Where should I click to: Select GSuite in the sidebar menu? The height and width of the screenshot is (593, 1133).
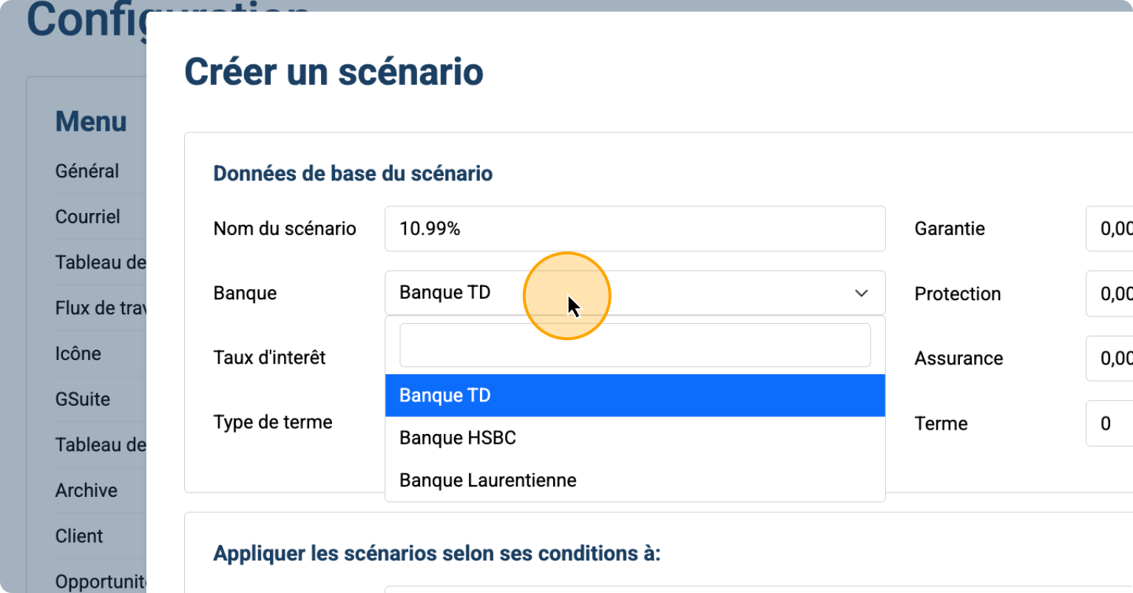pos(83,399)
